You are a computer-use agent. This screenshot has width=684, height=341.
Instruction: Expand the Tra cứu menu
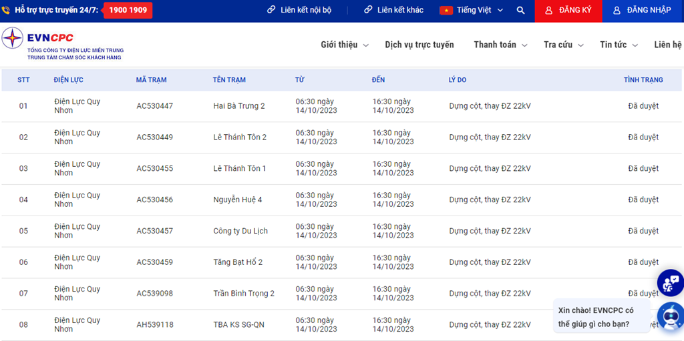coord(563,45)
